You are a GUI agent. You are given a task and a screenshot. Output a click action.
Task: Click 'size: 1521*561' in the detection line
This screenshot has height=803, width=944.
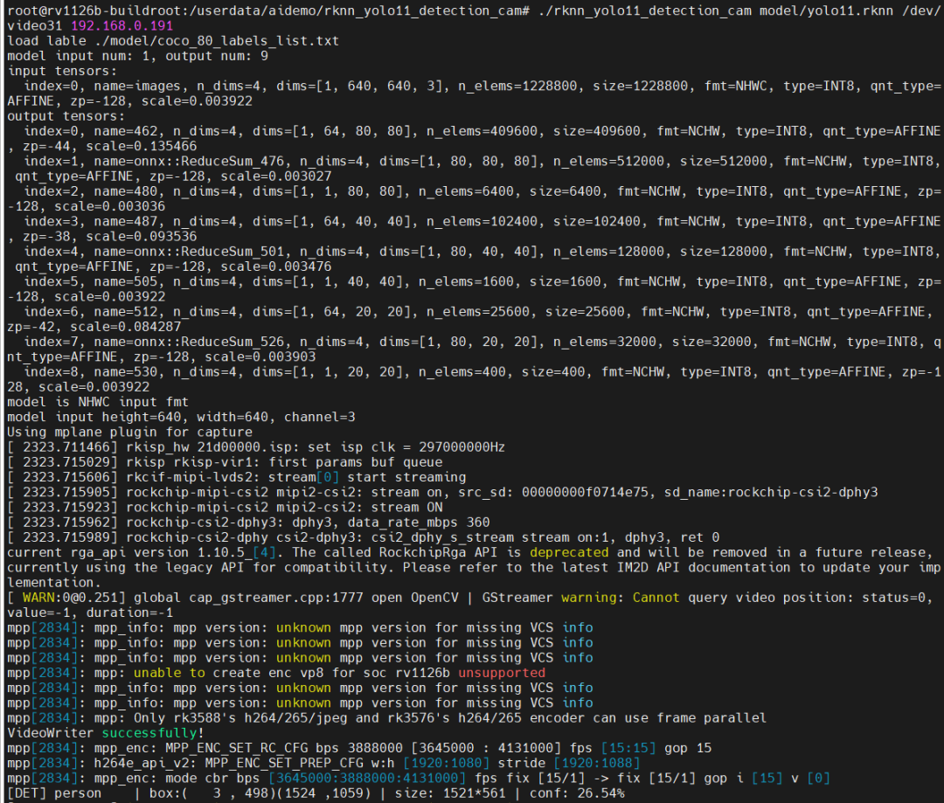(x=450, y=793)
